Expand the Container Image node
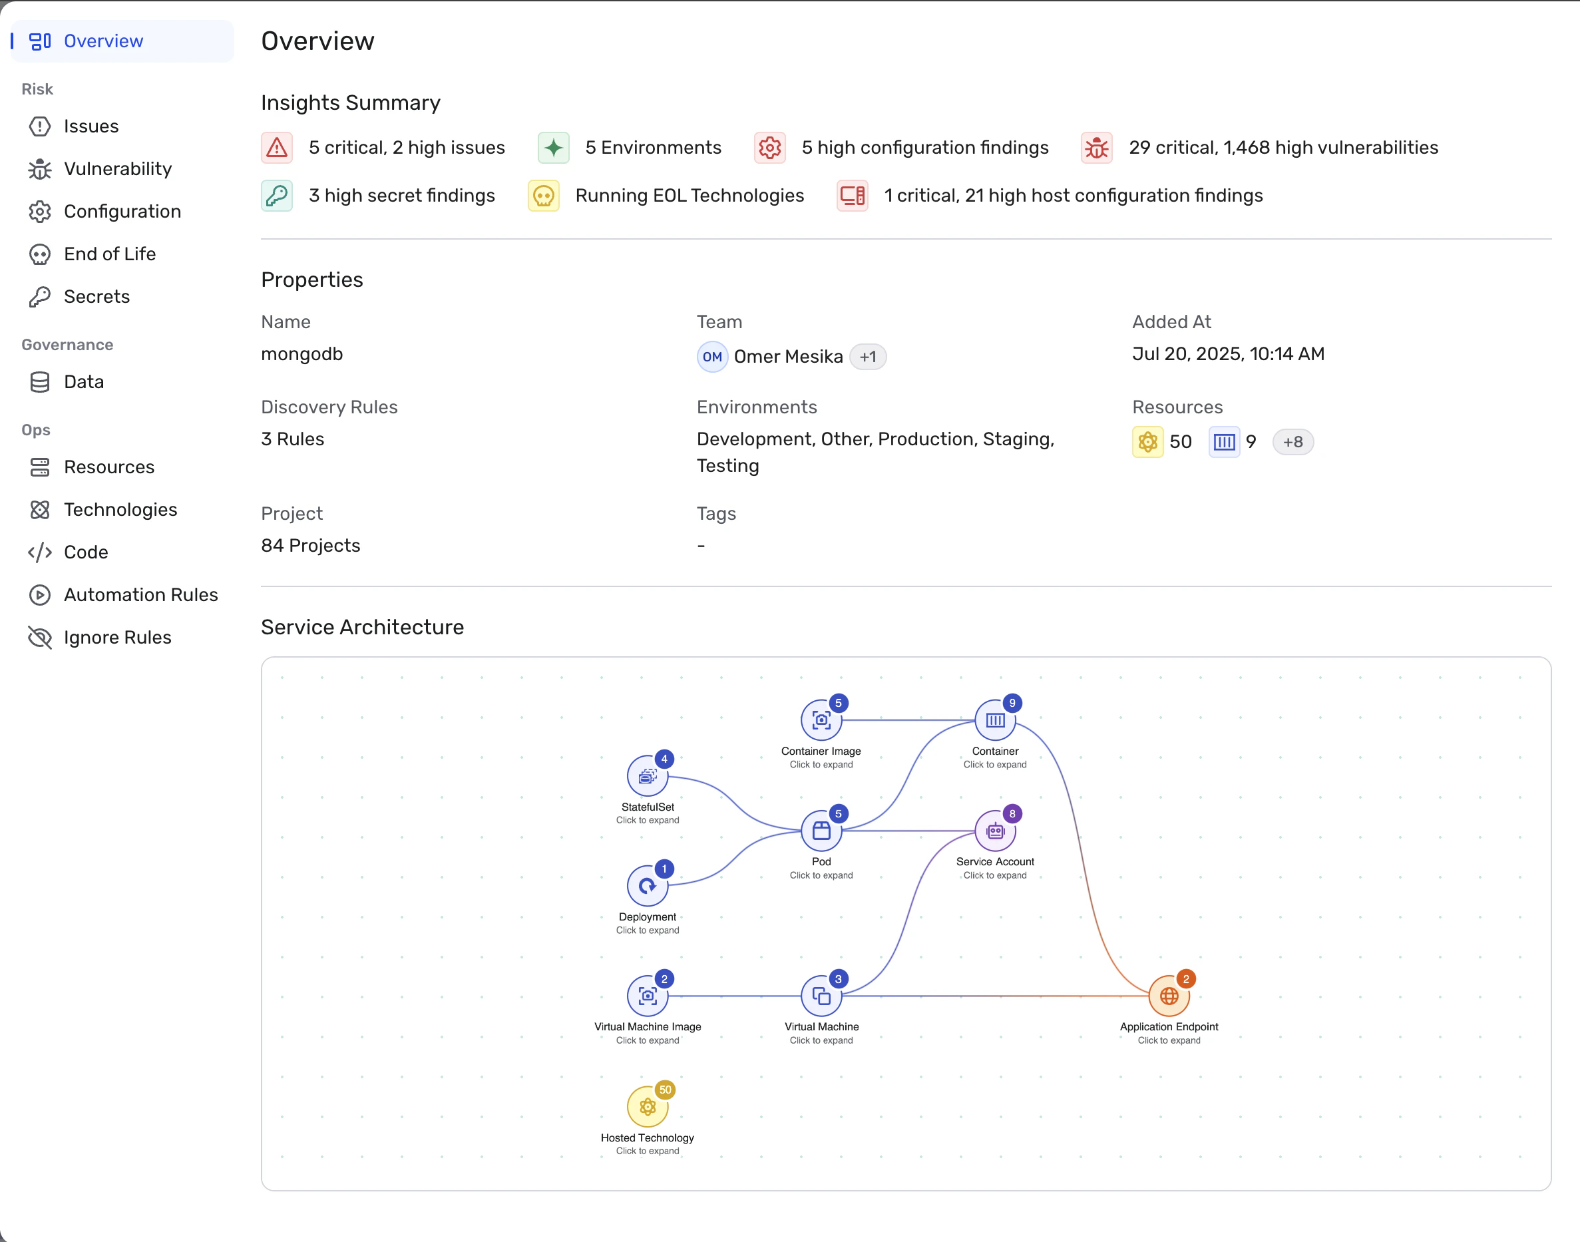Image resolution: width=1580 pixels, height=1242 pixels. click(821, 720)
